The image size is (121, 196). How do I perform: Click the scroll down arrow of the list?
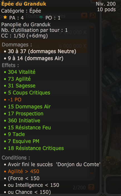point(92,173)
